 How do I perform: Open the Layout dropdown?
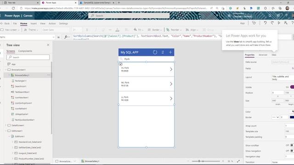click(283, 78)
